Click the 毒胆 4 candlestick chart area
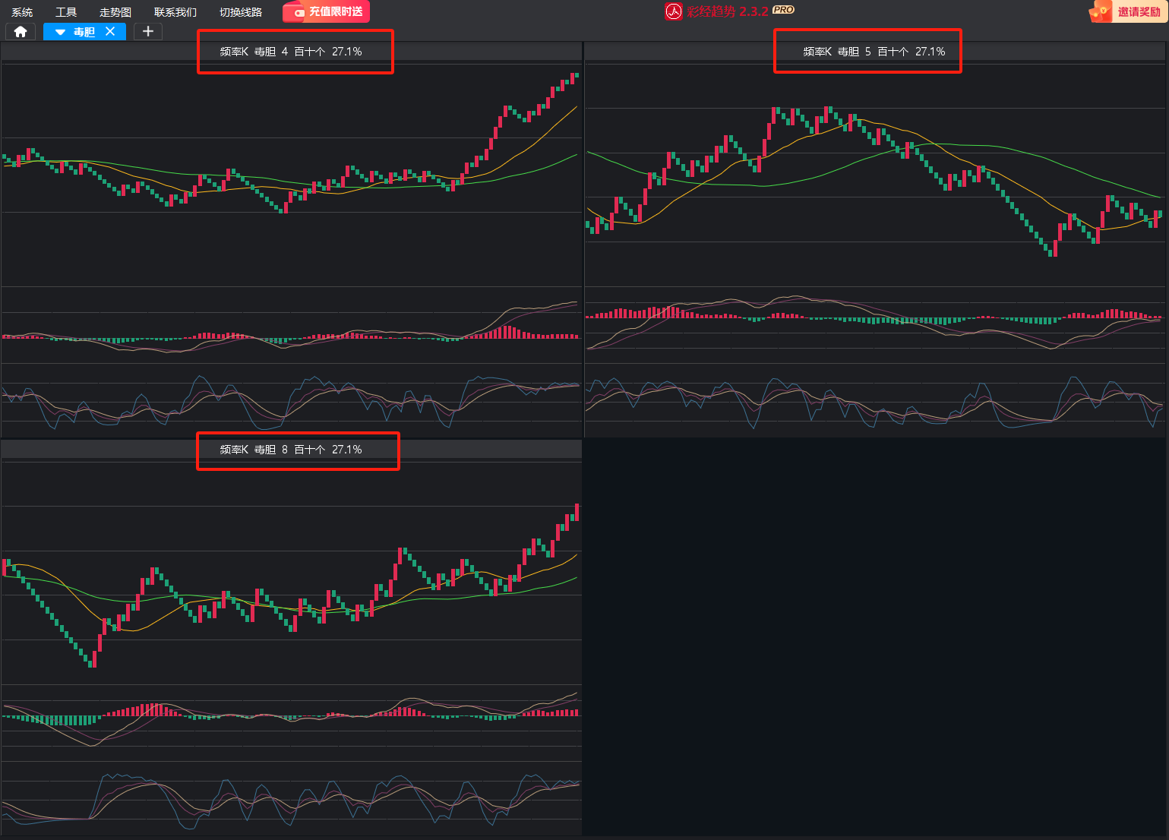1169x840 pixels. pyautogui.click(x=291, y=173)
